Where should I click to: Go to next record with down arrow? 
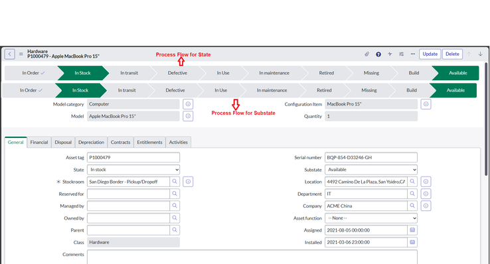tap(480, 54)
